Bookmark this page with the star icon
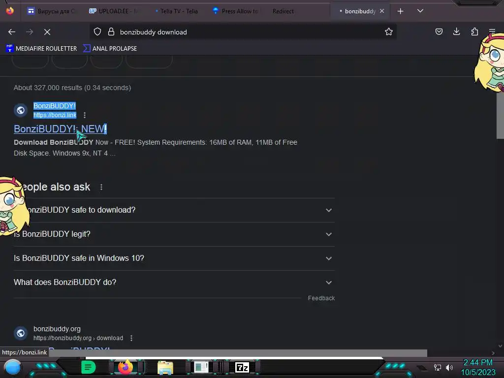This screenshot has width=504, height=378. coord(389,32)
